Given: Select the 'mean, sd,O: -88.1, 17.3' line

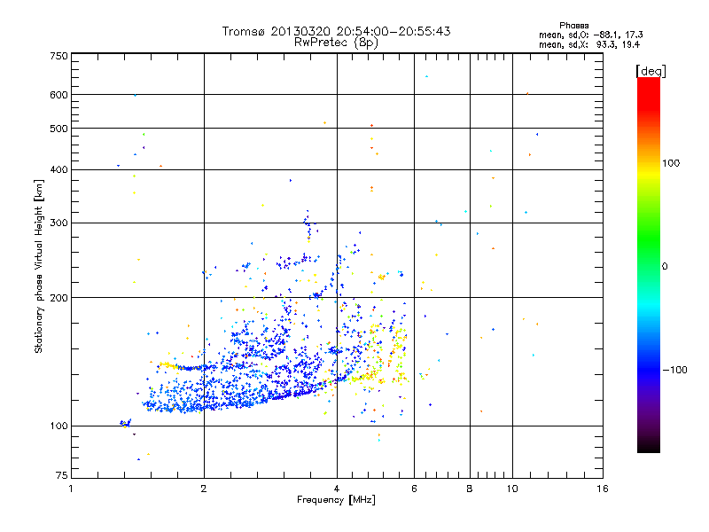Looking at the screenshot, I should pos(590,35).
